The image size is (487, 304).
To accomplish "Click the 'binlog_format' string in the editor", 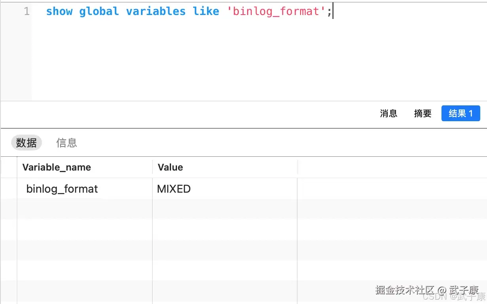I will tap(276, 11).
